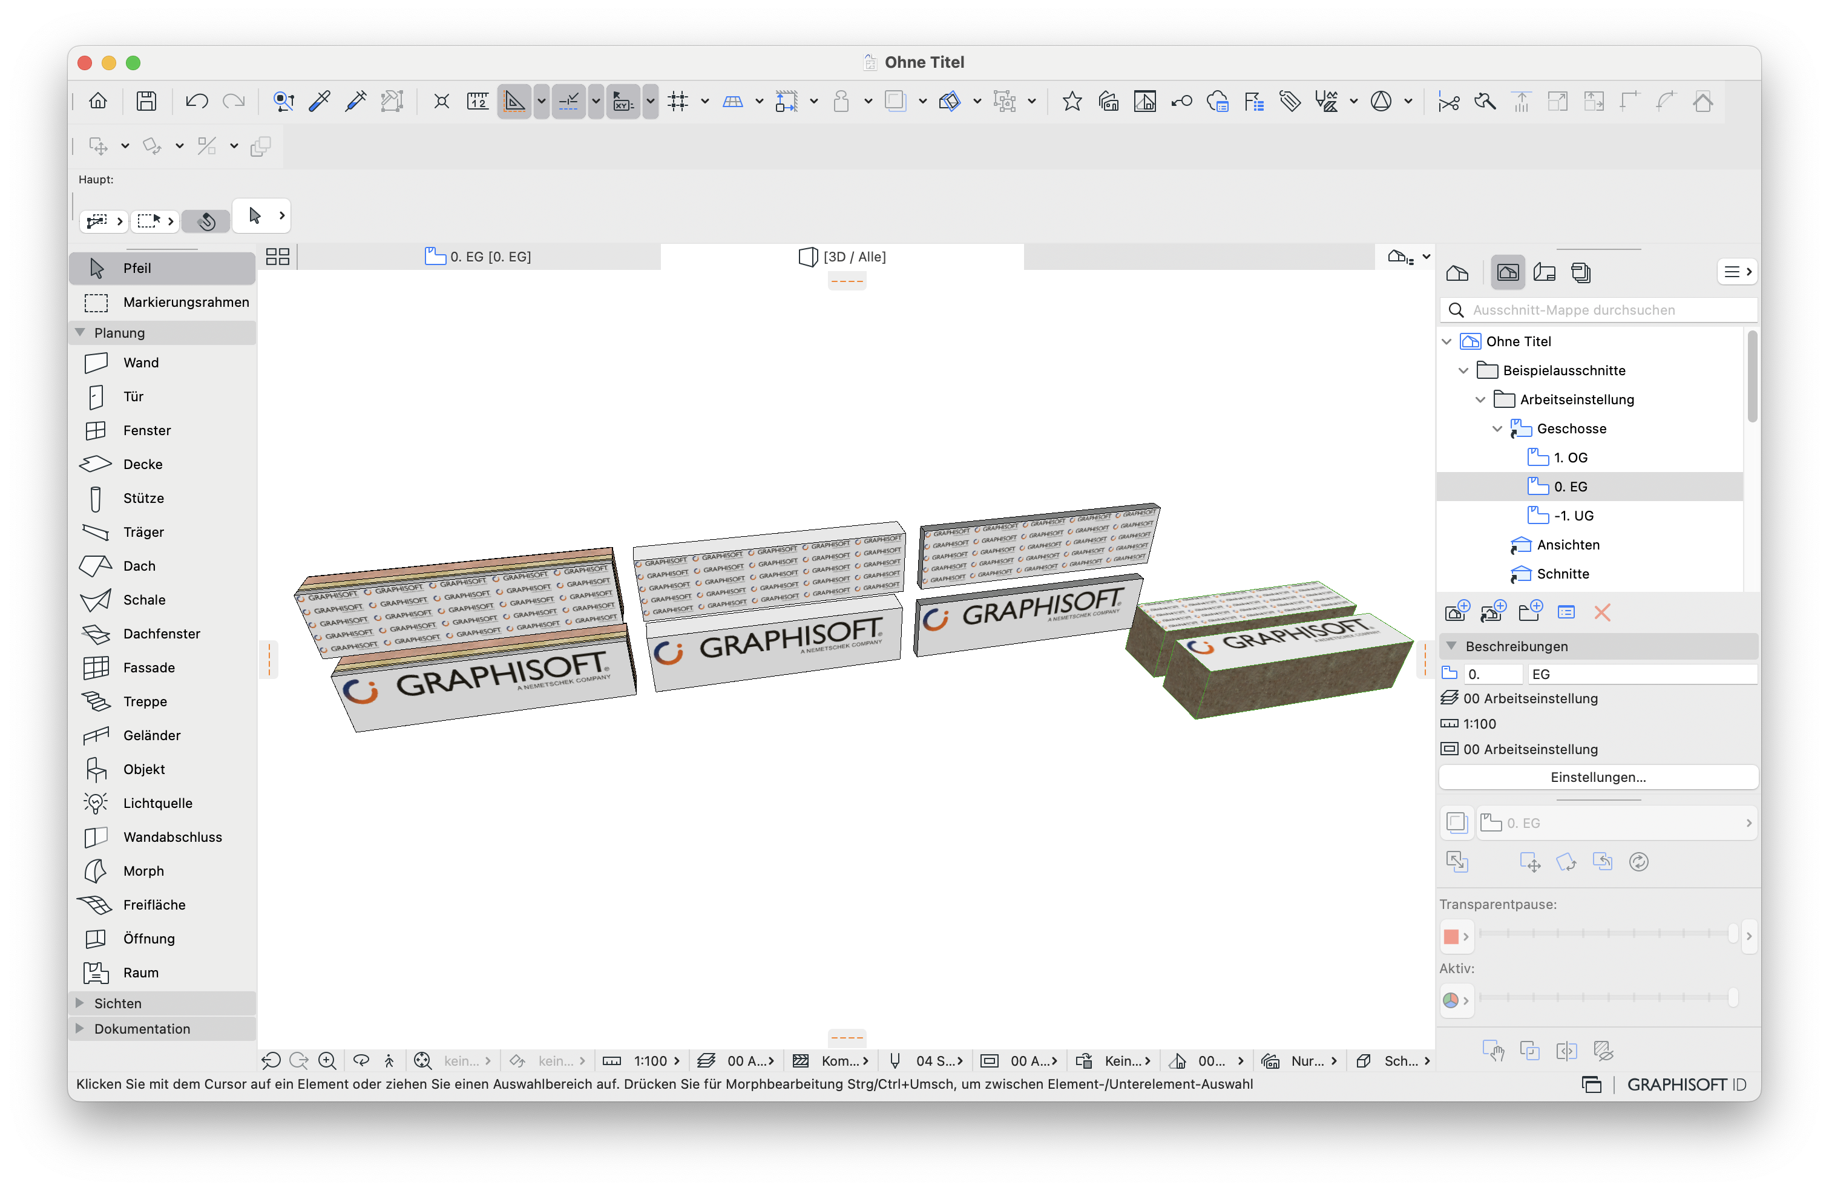Switch navigator to project map icon
The height and width of the screenshot is (1191, 1829).
click(1457, 272)
